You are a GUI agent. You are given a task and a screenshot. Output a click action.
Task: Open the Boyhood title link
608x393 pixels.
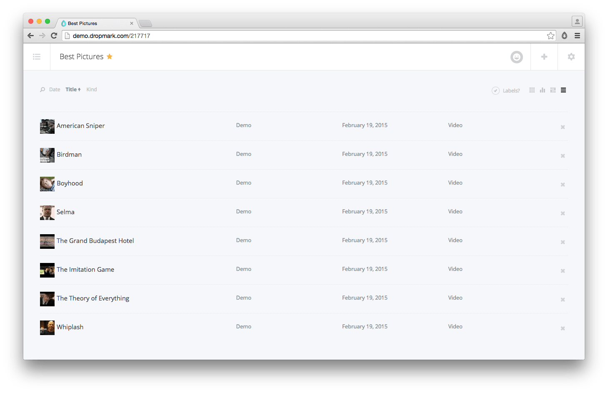[x=70, y=183]
